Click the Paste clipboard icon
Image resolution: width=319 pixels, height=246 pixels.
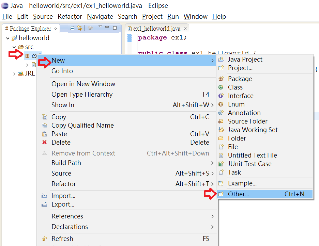coord(44,134)
